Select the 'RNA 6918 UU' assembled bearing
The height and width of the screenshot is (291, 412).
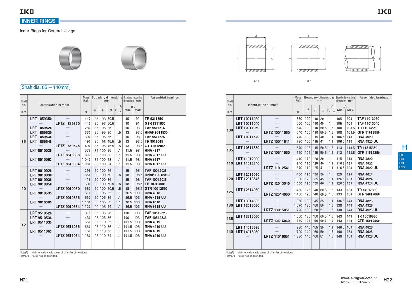[x=155, y=207]
